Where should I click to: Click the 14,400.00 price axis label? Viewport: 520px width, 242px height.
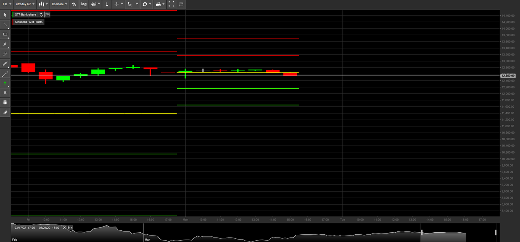[x=508, y=15]
